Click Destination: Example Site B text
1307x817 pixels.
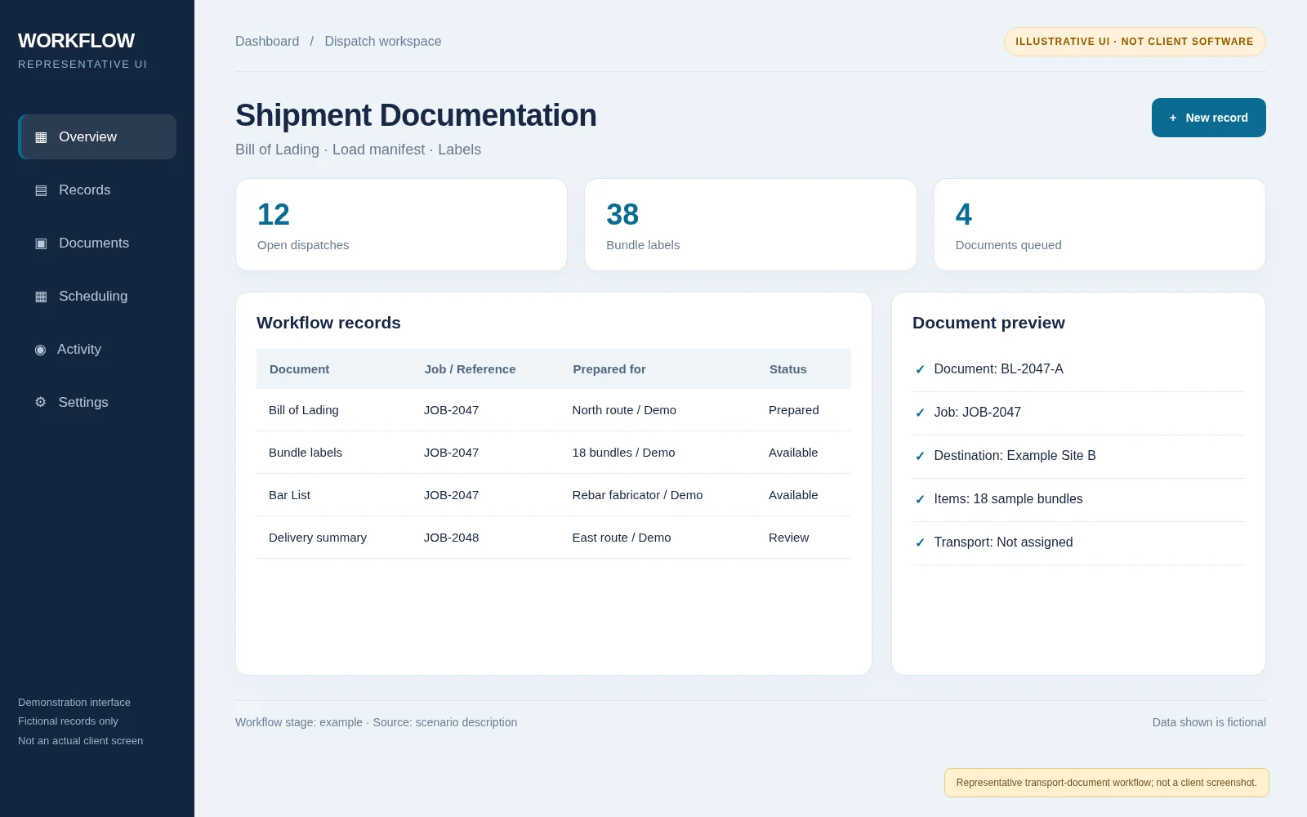pos(1015,456)
